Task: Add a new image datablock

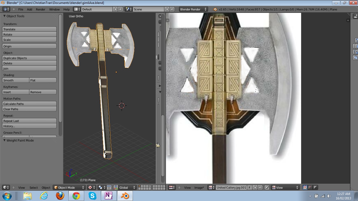Action: coord(255,187)
